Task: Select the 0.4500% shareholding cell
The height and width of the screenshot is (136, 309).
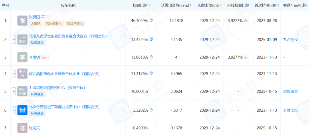Action: [x=141, y=128]
